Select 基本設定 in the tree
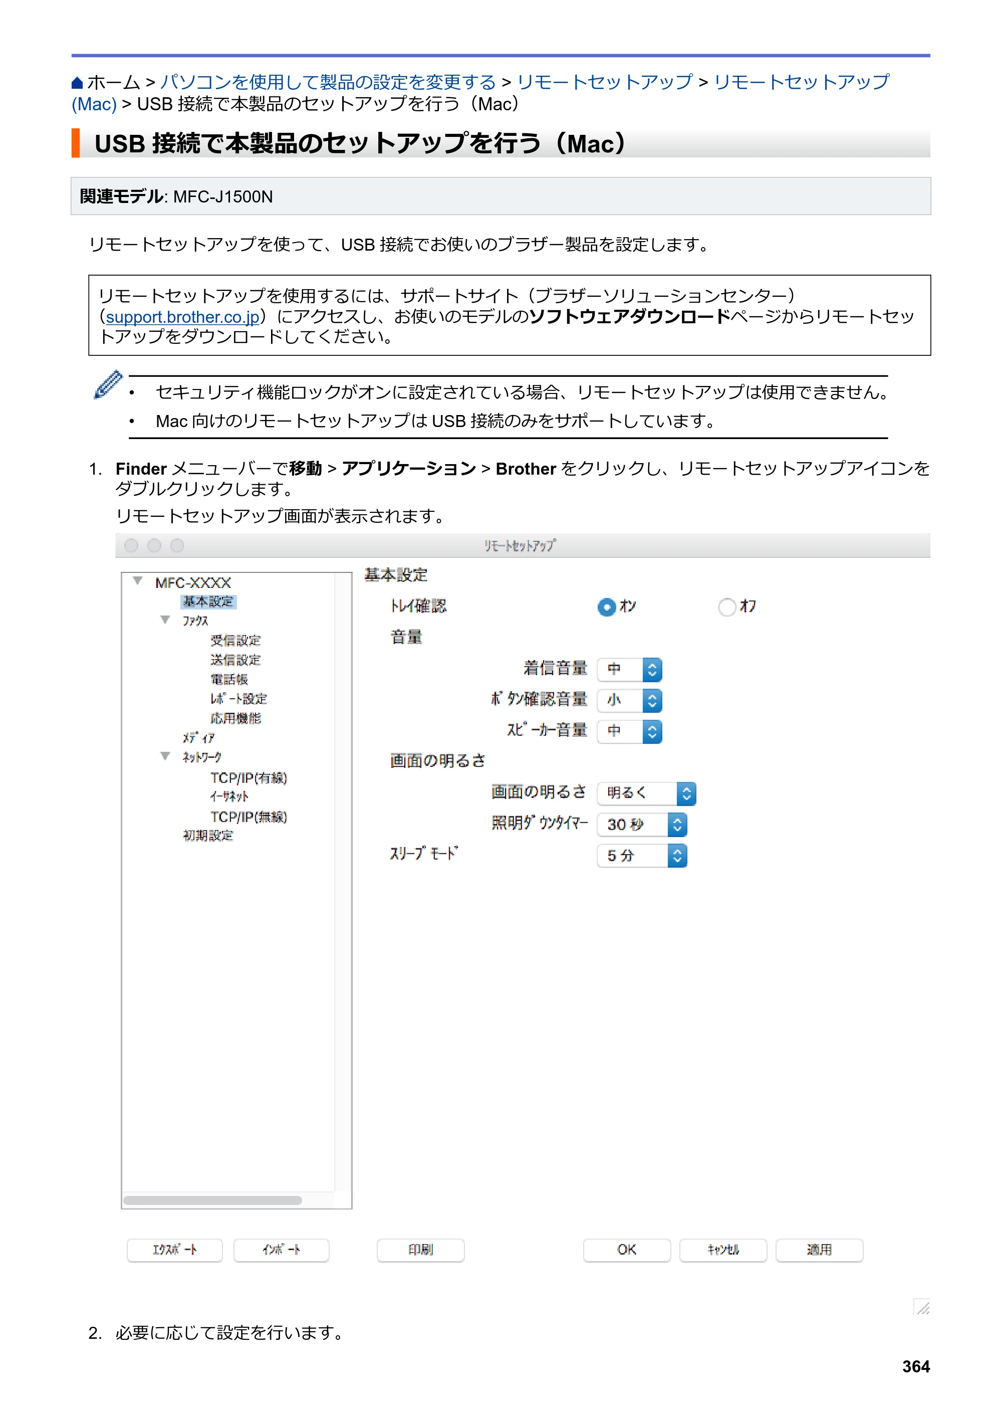The image size is (1002, 1418). 208,601
